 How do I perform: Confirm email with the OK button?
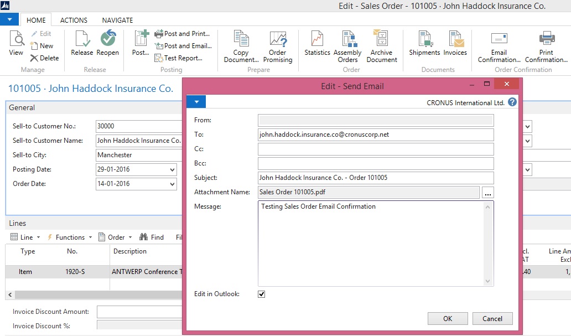pyautogui.click(x=447, y=318)
